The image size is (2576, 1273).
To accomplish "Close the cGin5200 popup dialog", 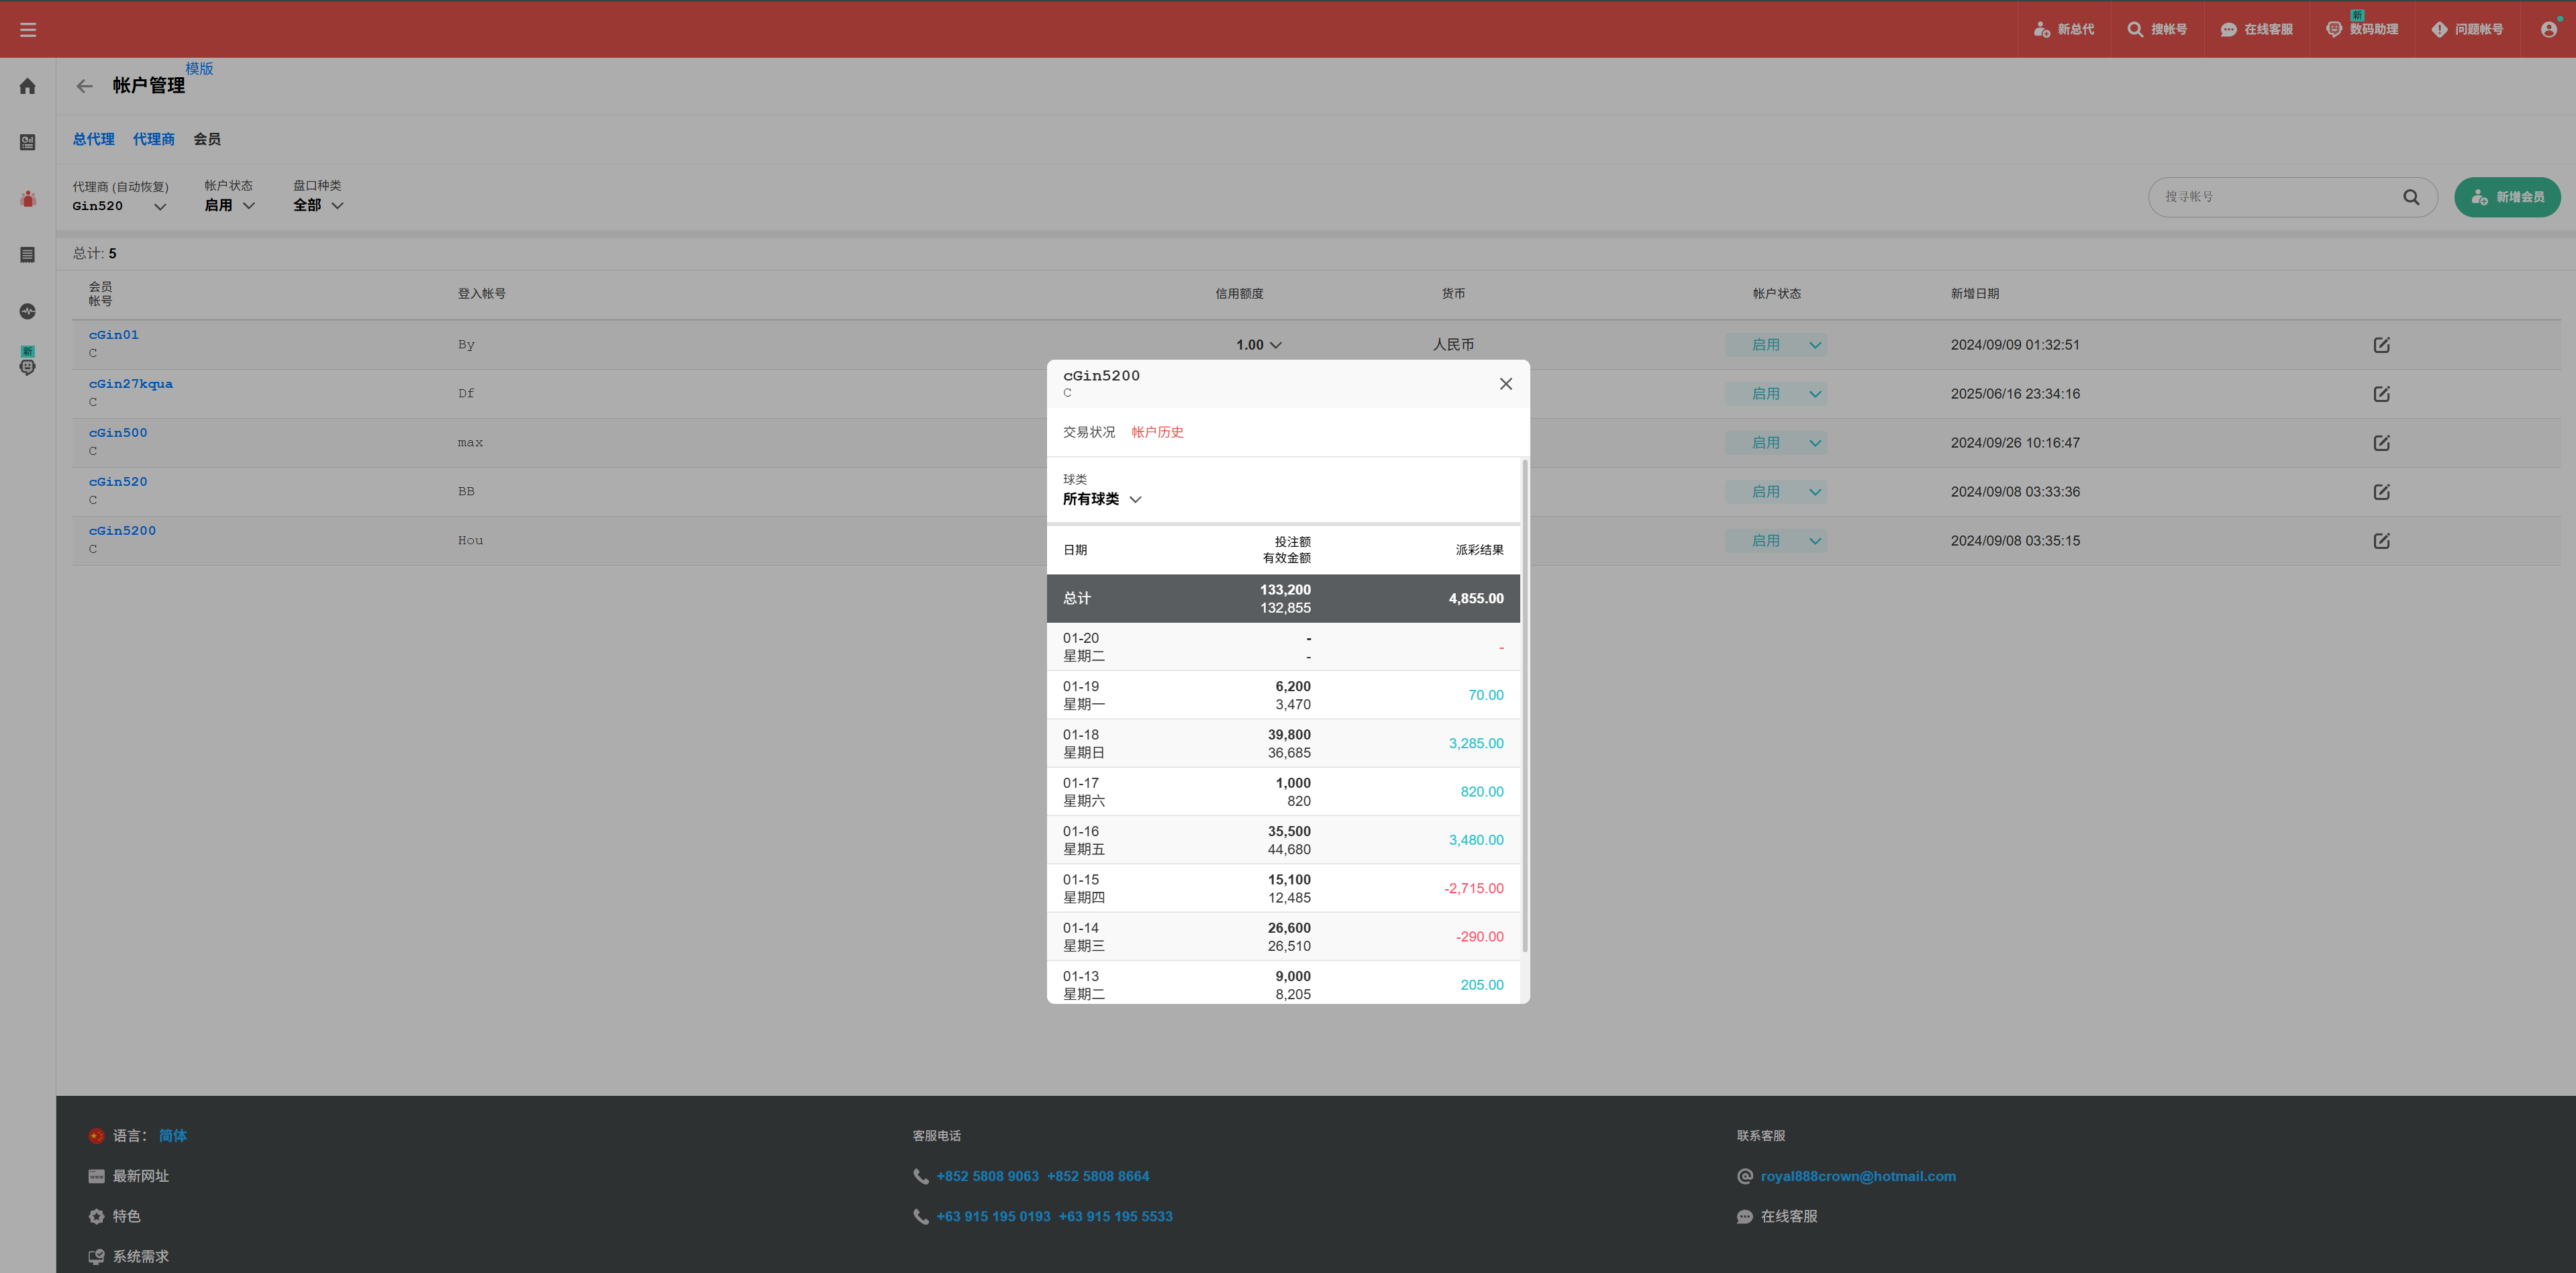I will pos(1505,384).
